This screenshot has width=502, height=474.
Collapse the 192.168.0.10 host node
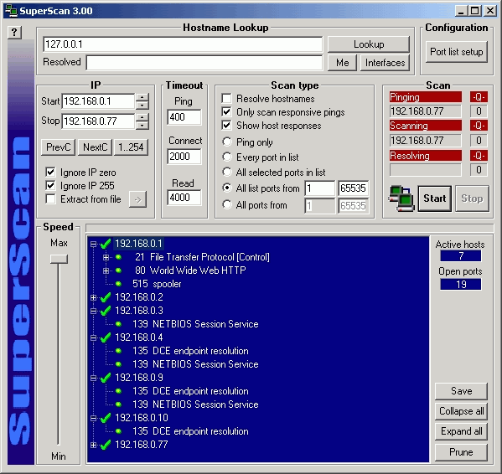[93, 418]
